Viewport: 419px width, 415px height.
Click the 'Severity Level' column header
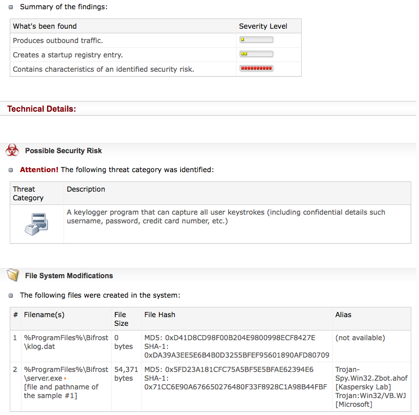tap(263, 26)
